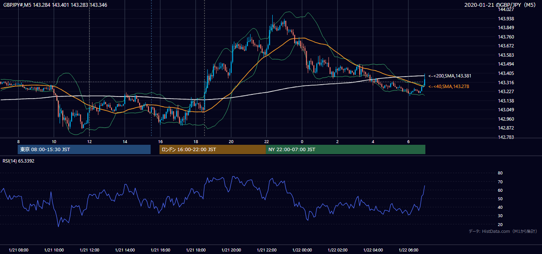This screenshot has height=254, width=542.
Task: Click the bottom time label 1/21 20:00
Action: 231,250
